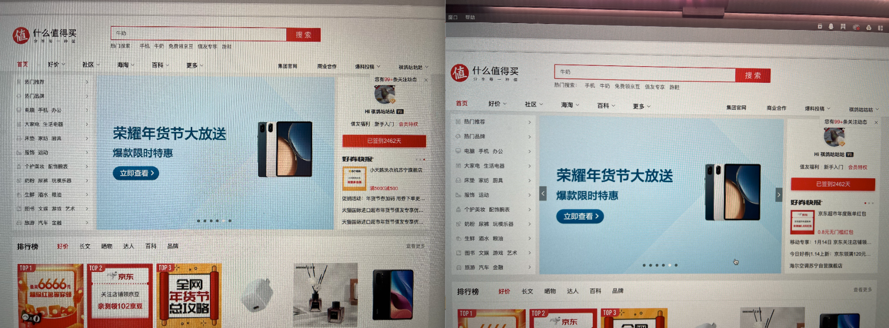Click the icon beside 床垫 家纺 厨具 on right screen
This screenshot has height=328, width=889.
point(458,180)
